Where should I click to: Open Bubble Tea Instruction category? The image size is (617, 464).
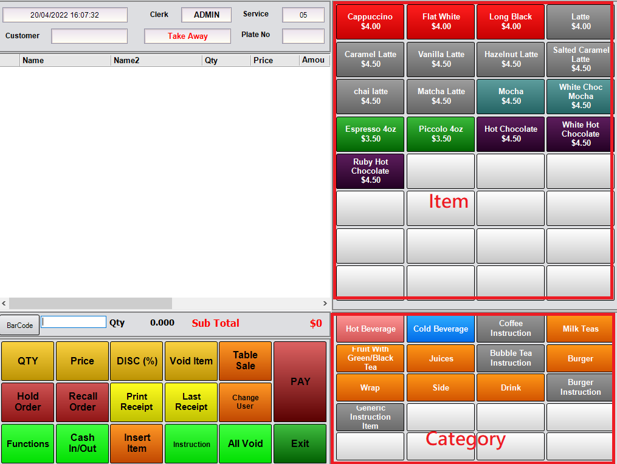(x=511, y=358)
